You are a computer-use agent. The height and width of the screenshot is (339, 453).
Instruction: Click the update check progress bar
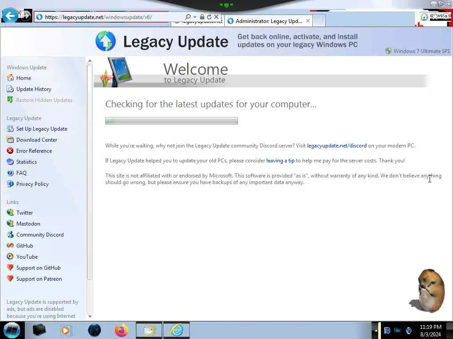click(172, 121)
